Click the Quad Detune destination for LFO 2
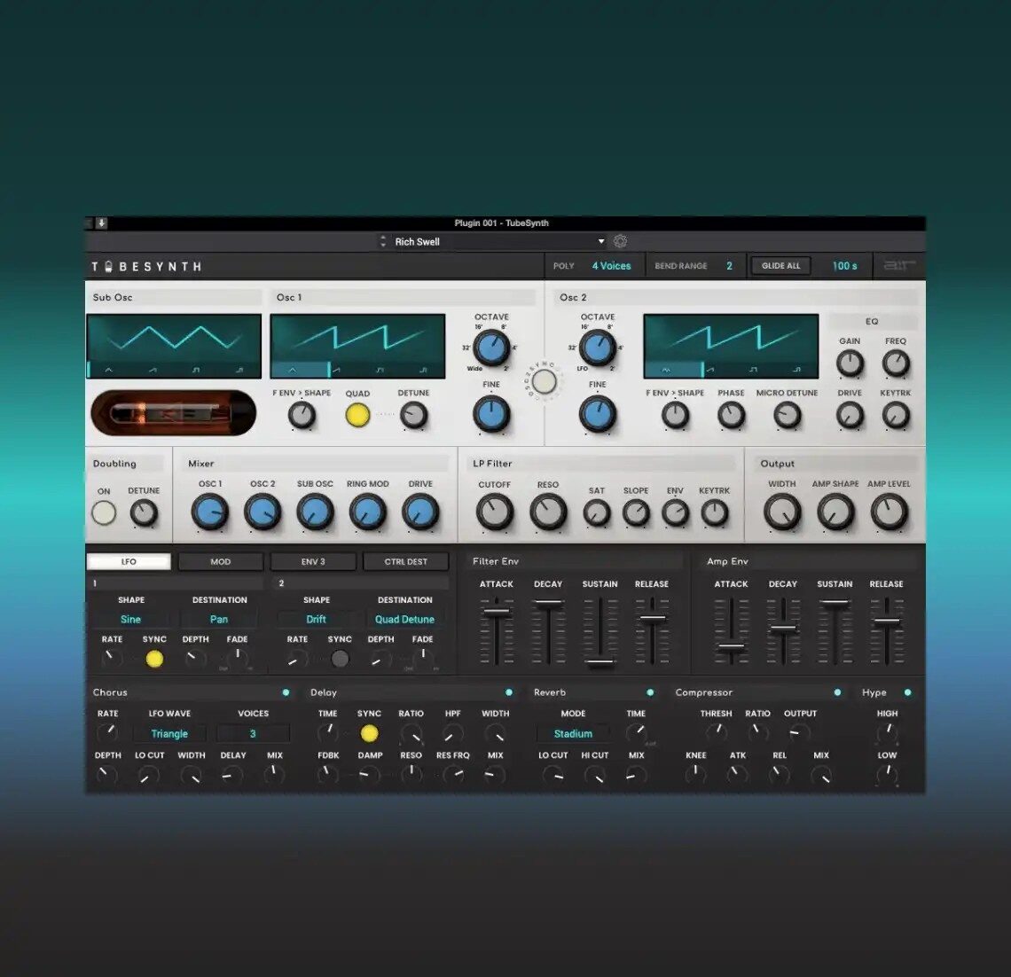This screenshot has width=1011, height=977. point(405,619)
